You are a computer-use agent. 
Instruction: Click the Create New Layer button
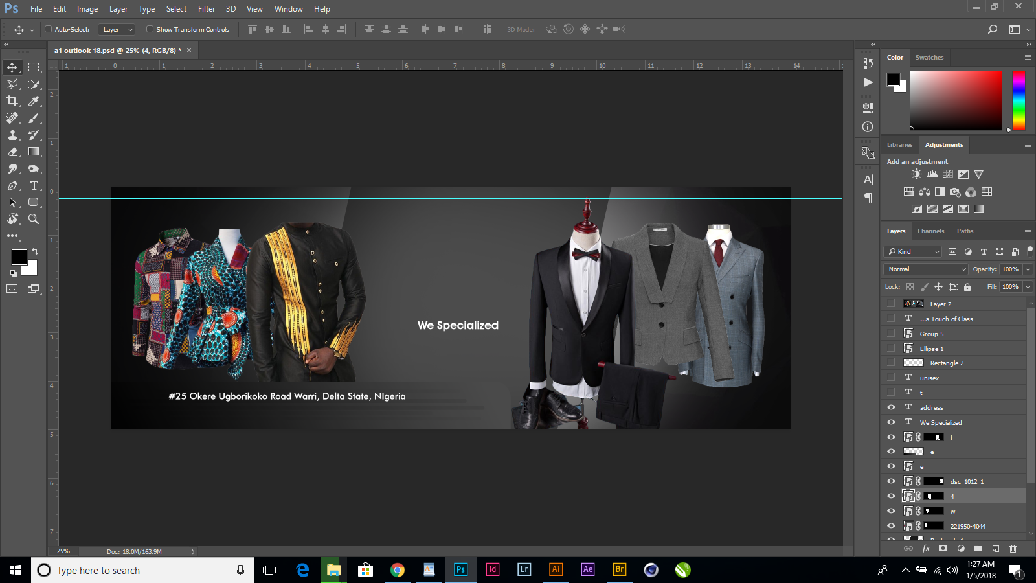tap(995, 548)
